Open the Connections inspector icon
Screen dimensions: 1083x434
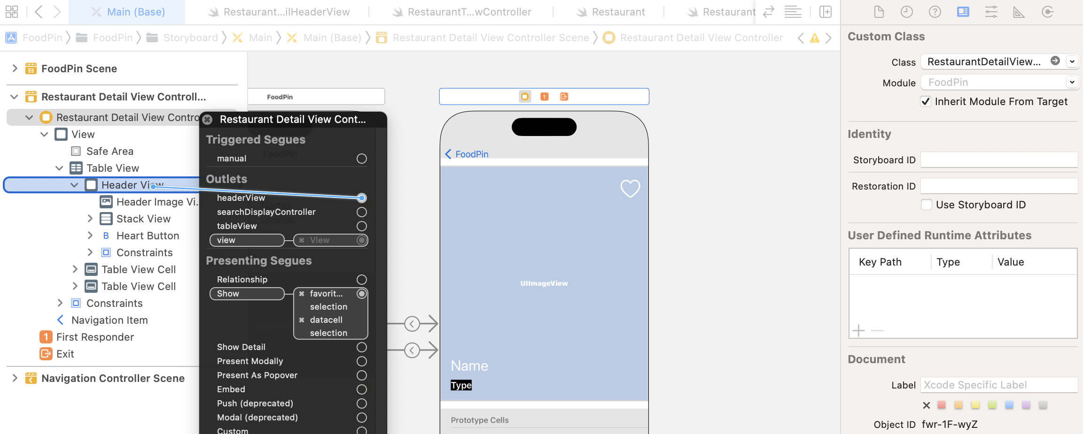[x=1047, y=12]
